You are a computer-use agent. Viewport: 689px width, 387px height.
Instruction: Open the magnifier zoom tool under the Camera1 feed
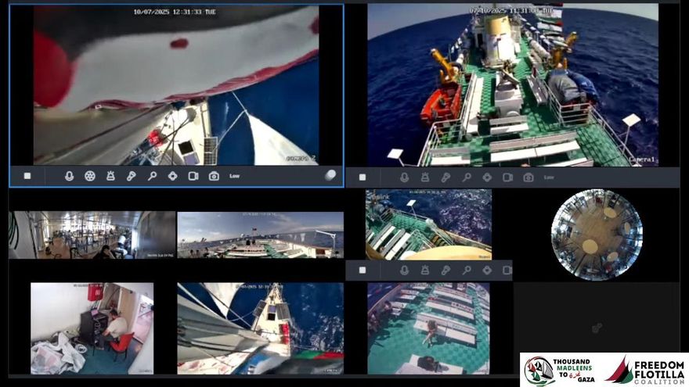coord(466,177)
